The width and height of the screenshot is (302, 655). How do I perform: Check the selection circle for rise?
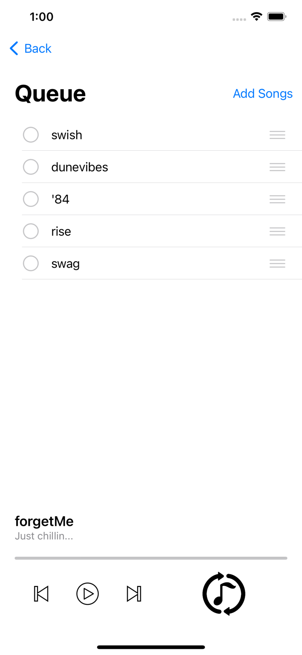(x=31, y=231)
